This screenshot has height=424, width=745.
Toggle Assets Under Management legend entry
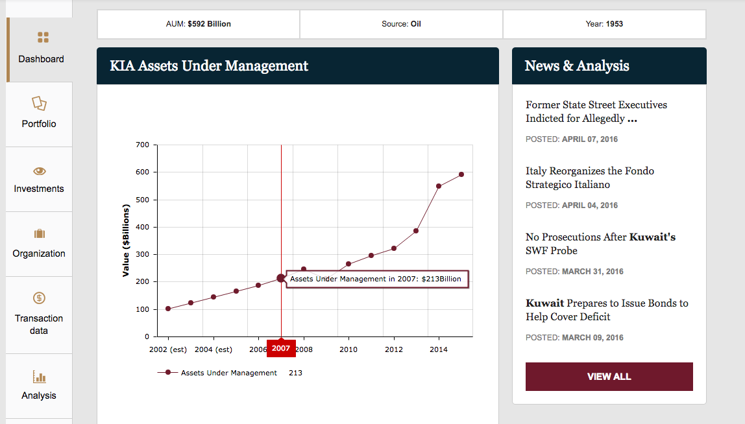217,373
